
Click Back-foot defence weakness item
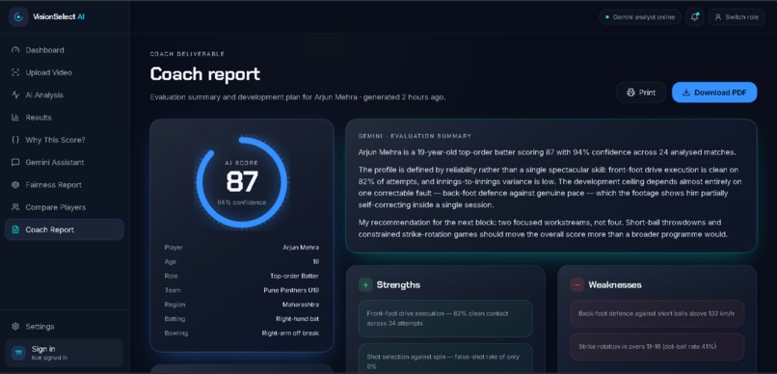click(x=657, y=313)
